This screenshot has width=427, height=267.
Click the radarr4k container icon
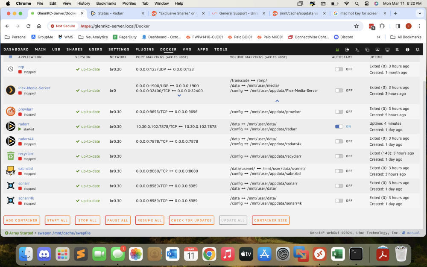point(11,141)
